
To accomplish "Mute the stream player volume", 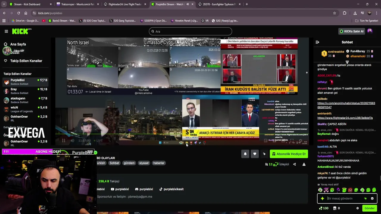I will 72,141.
